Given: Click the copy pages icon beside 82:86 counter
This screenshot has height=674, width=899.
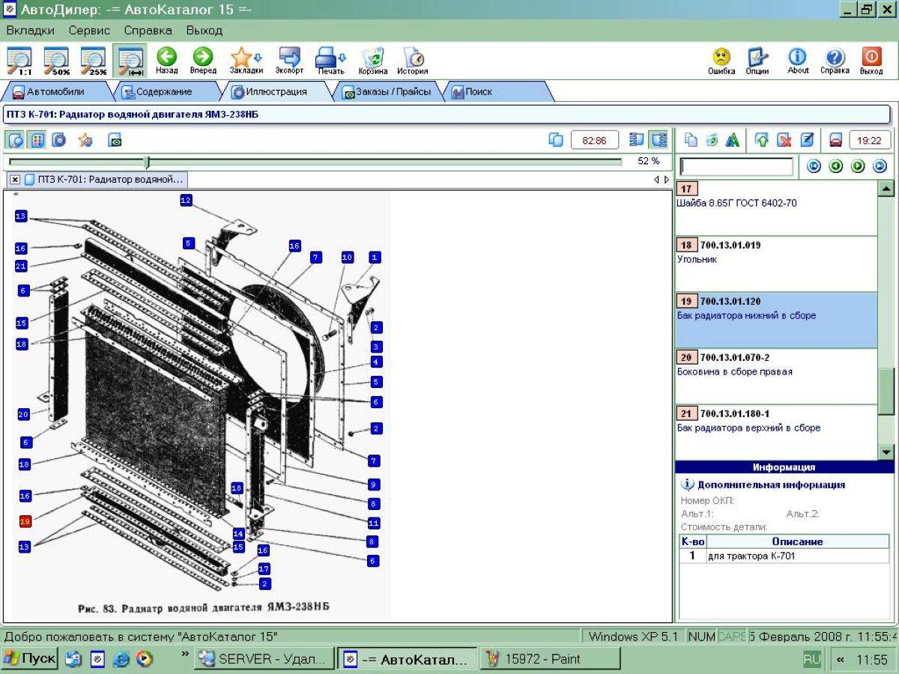Looking at the screenshot, I should 556,140.
